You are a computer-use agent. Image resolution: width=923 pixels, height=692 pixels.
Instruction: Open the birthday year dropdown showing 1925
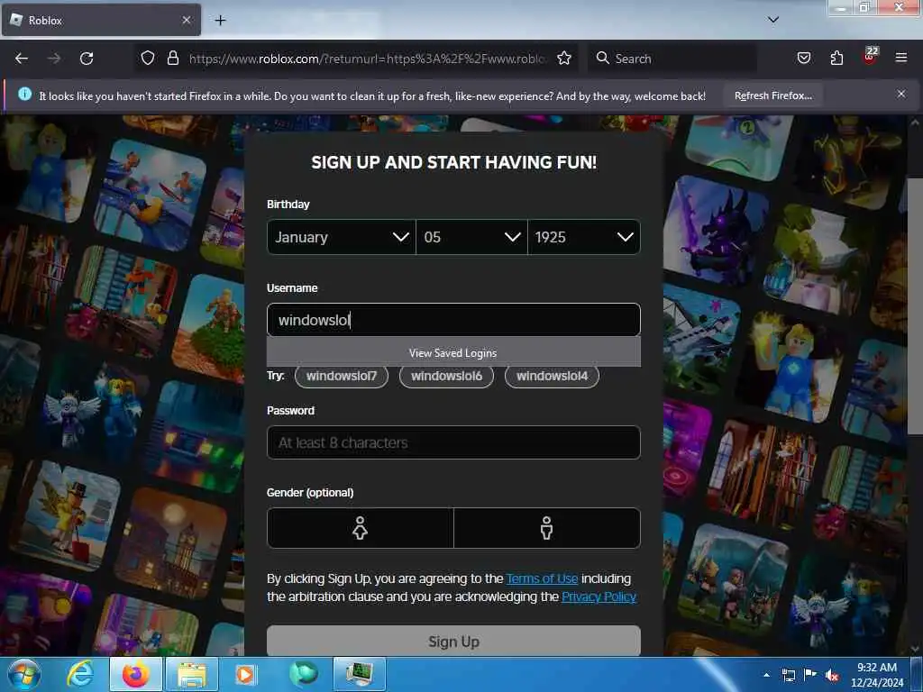tap(584, 237)
